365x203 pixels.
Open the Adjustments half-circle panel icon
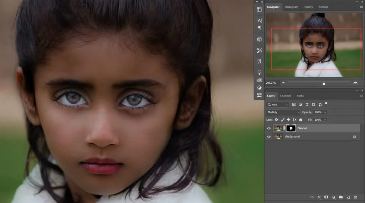(259, 88)
